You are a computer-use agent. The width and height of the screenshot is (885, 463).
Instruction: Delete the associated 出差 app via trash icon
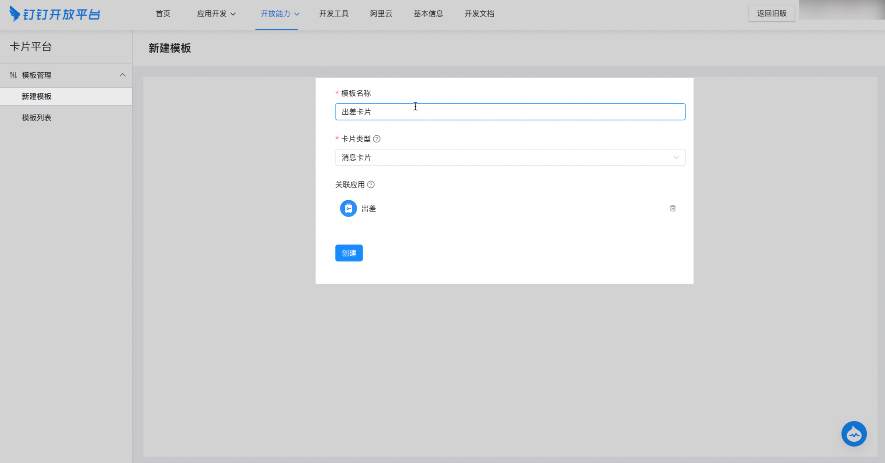click(x=673, y=208)
